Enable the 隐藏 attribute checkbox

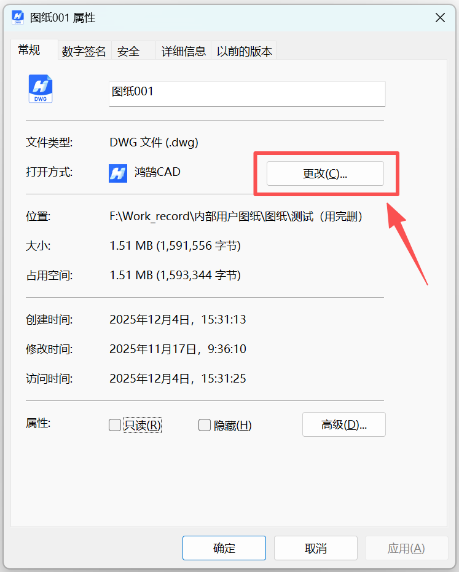(x=205, y=425)
